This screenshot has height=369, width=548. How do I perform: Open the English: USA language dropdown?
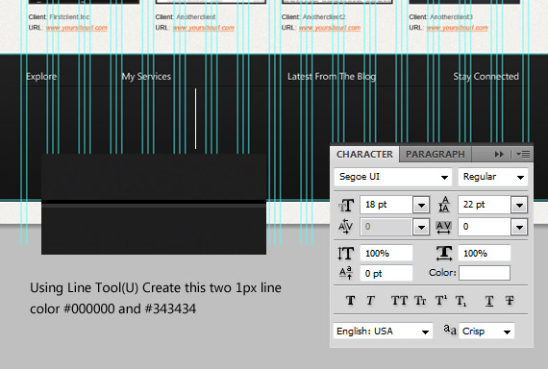(383, 331)
